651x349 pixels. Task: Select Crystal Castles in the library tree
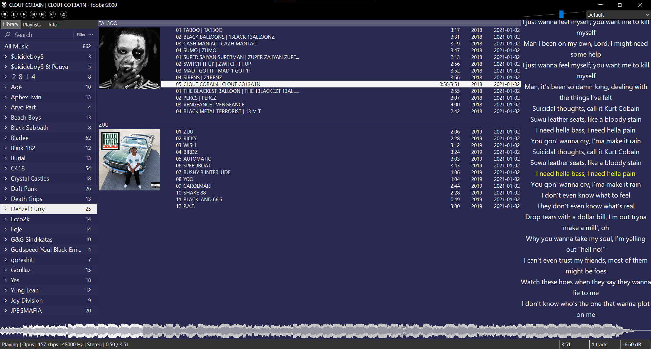(49, 178)
